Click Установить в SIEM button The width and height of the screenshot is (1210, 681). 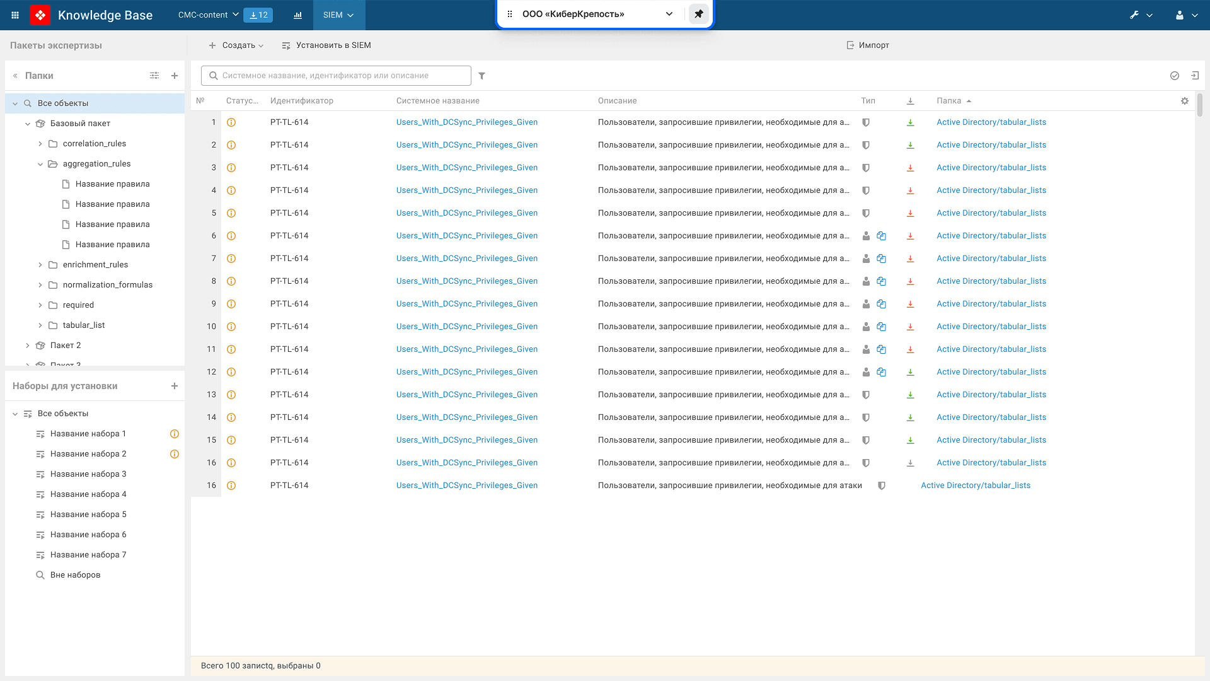pos(326,45)
